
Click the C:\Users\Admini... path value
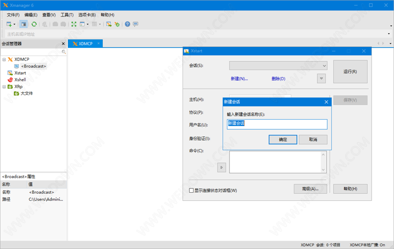46,199
